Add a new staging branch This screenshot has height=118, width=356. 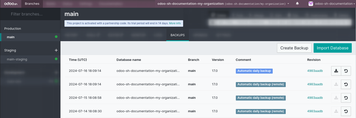point(56,50)
